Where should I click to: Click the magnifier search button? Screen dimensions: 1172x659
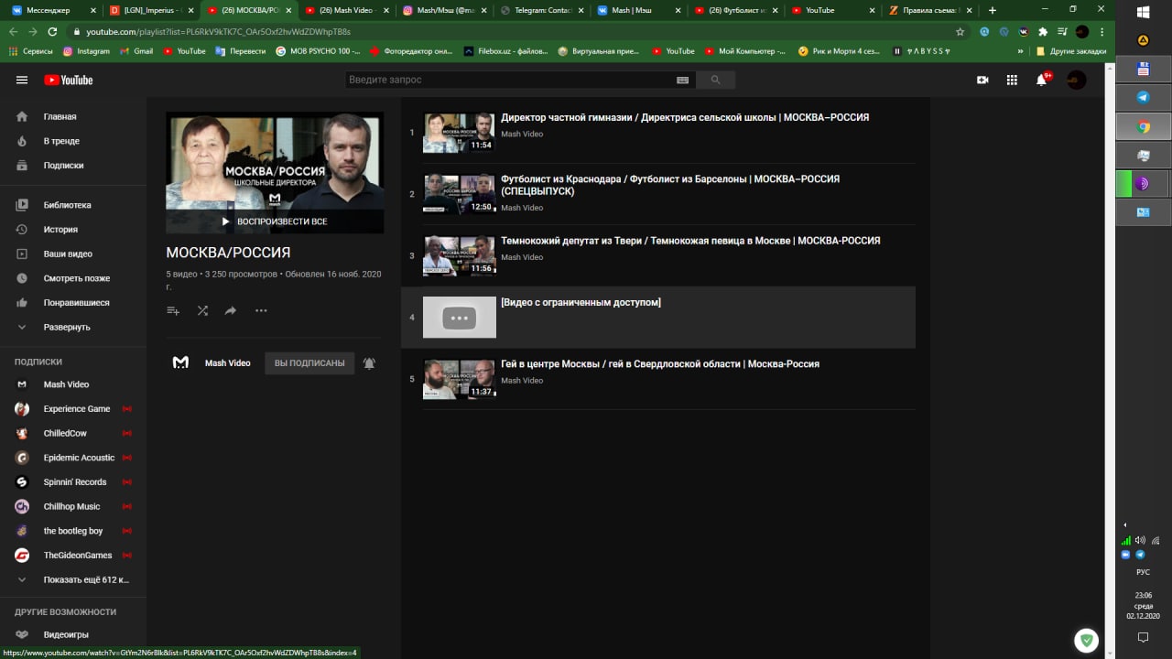pyautogui.click(x=715, y=80)
